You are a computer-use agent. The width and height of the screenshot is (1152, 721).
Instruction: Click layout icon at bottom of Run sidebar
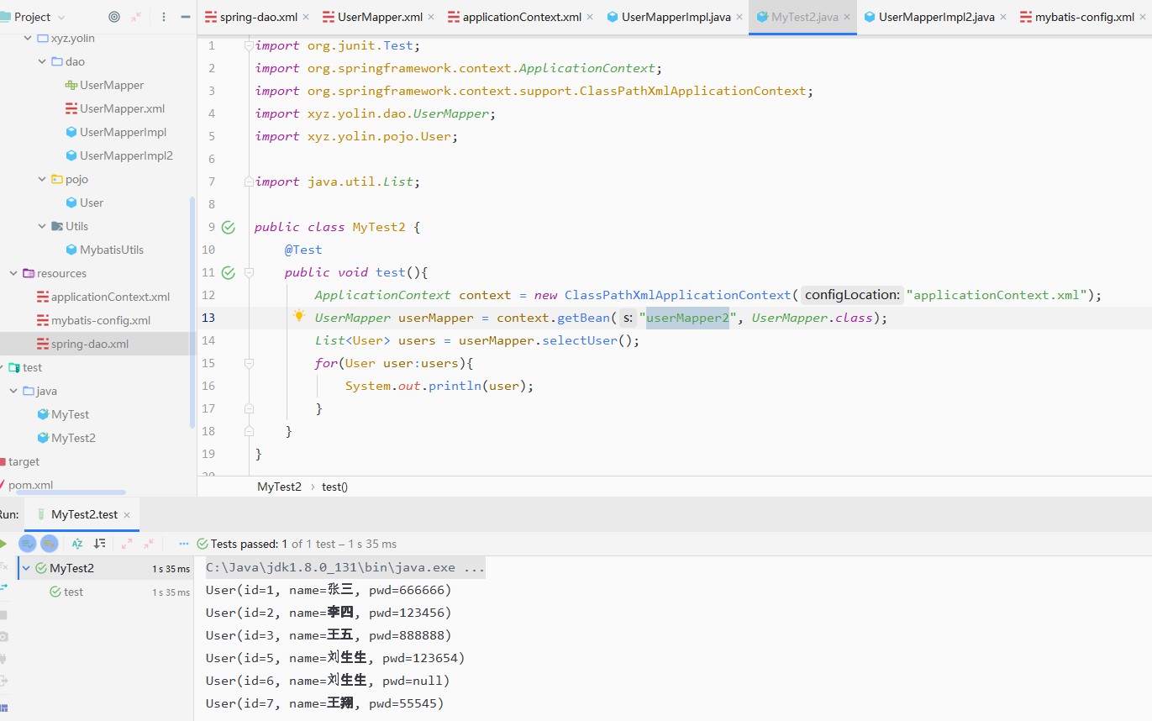tap(3, 708)
